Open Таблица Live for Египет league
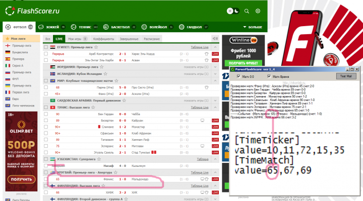 coord(200,47)
